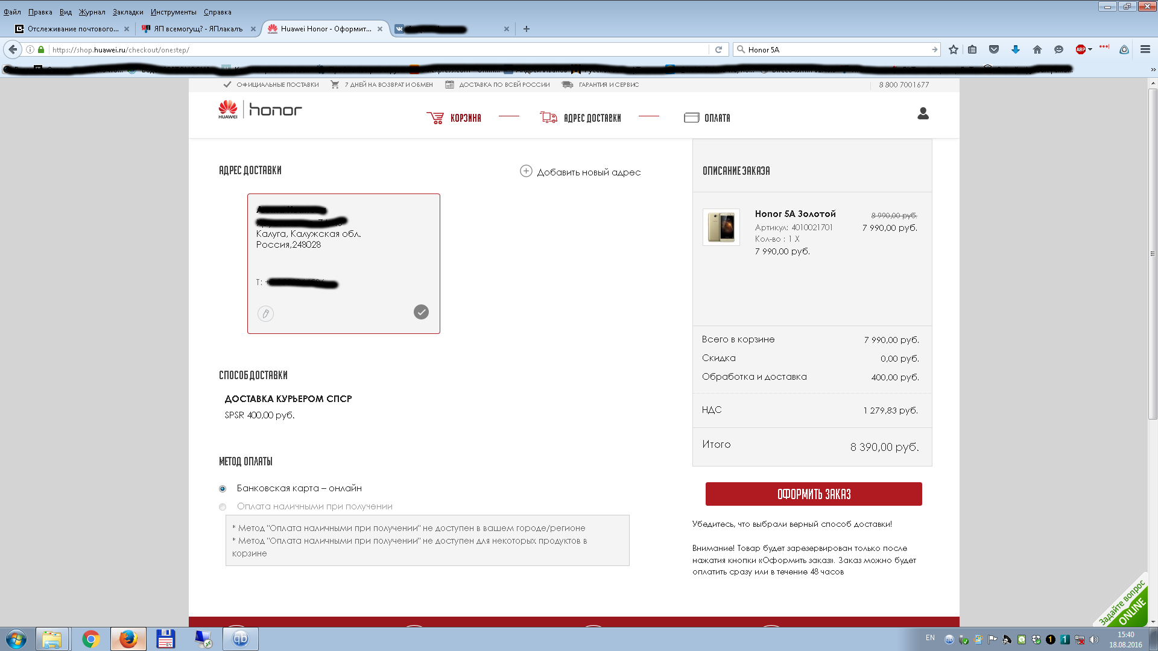Open the Закладки menu
The height and width of the screenshot is (651, 1158).
128,12
